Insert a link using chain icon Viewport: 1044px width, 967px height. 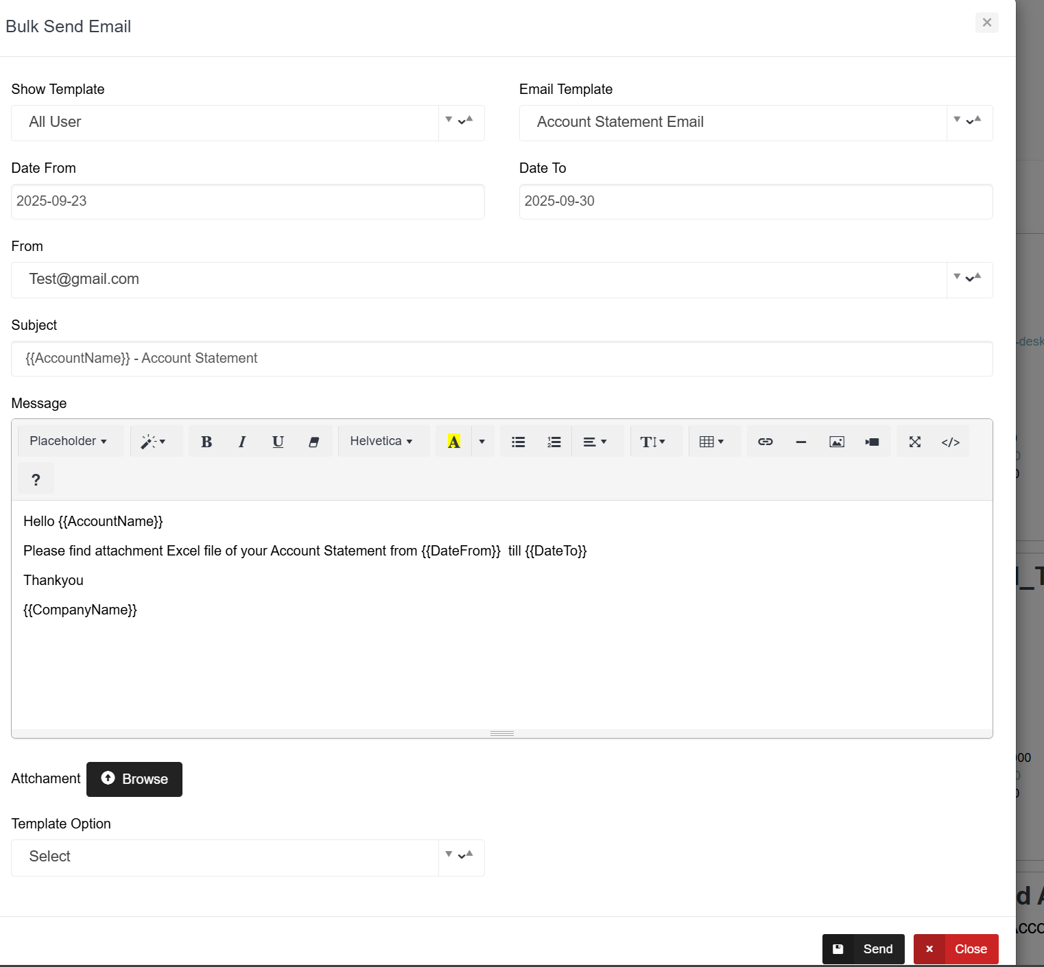coord(766,442)
